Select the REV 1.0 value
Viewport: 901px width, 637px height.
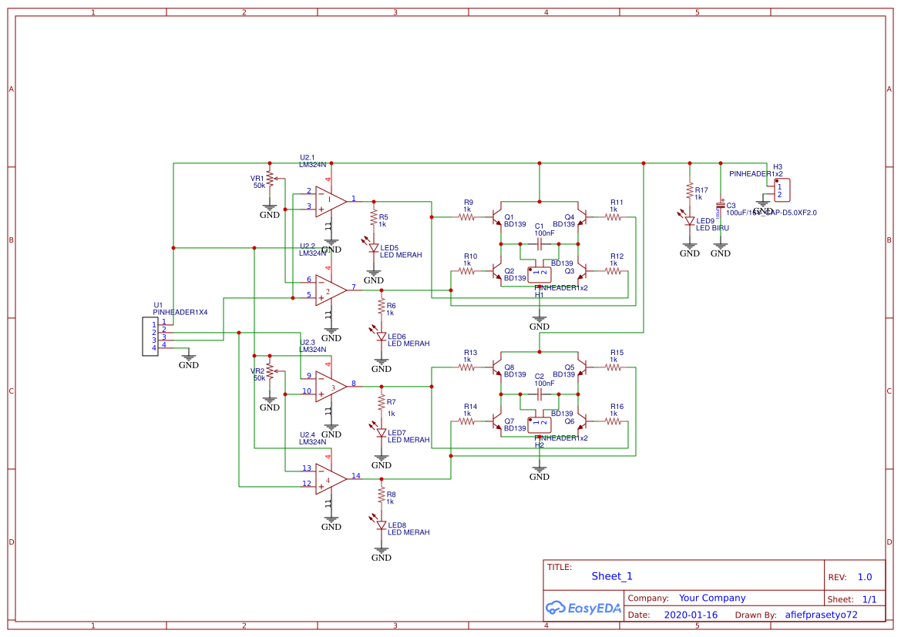[865, 577]
